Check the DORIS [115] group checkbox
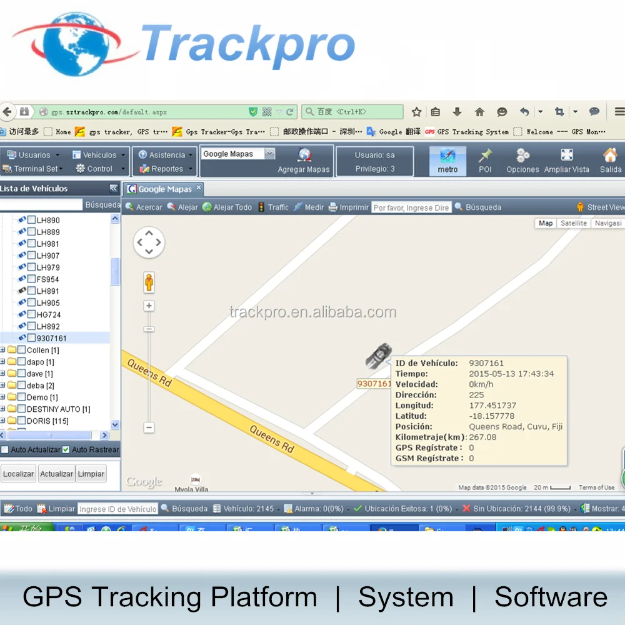625x625 pixels. tap(21, 420)
